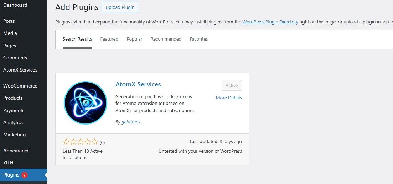Screen dimensions: 393x184
Task: Go to Posts menu item
Action: pyautogui.click(x=9, y=21)
